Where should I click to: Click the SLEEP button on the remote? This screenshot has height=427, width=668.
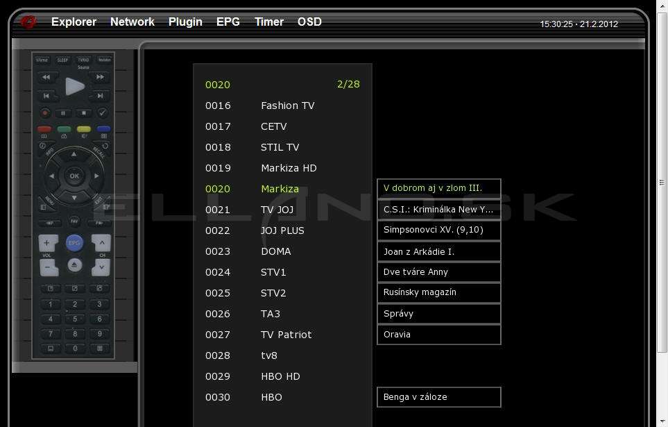(62, 60)
